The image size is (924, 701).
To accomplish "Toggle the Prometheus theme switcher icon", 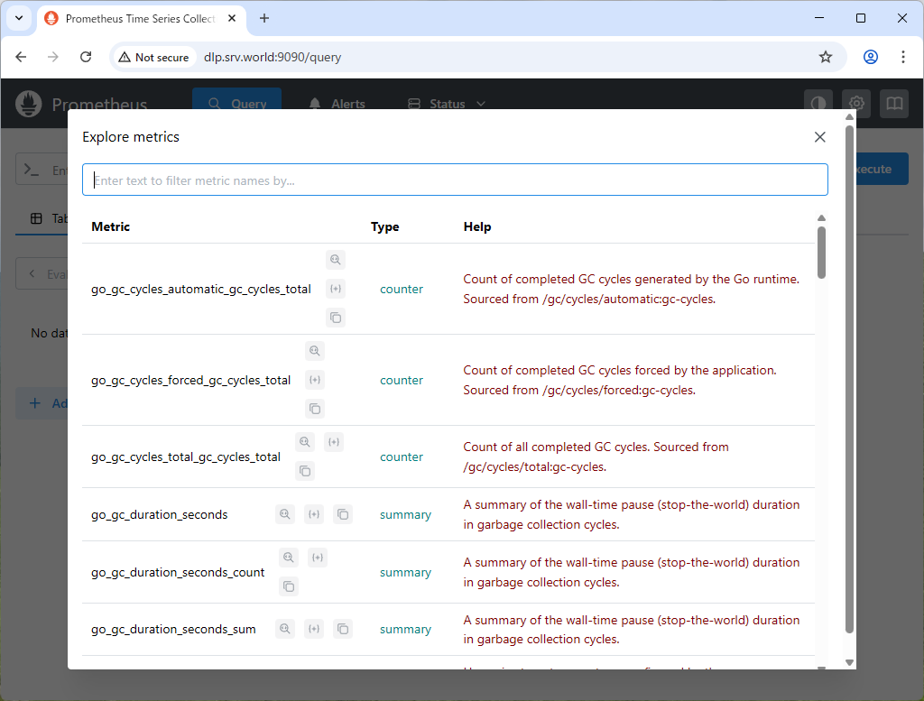I will coord(818,104).
